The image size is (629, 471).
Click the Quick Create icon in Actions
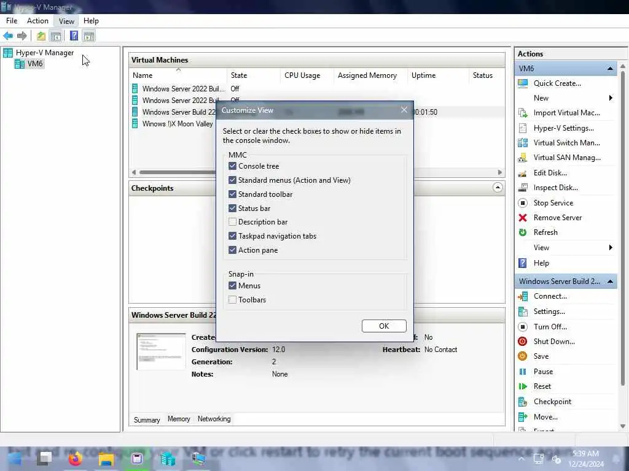coord(523,83)
